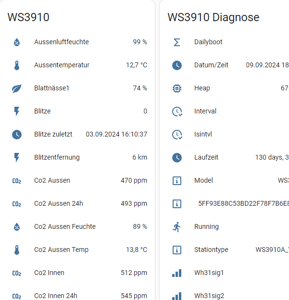The width and height of the screenshot is (289, 300).
Task: Click the 13,8 °C Co2 Aussen Temp value
Action: tap(136, 250)
